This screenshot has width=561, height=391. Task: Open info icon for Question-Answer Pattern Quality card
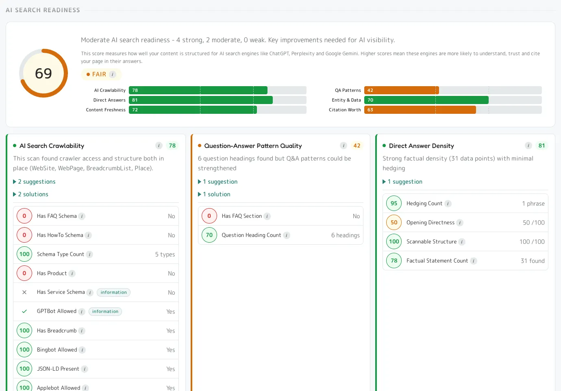click(344, 146)
